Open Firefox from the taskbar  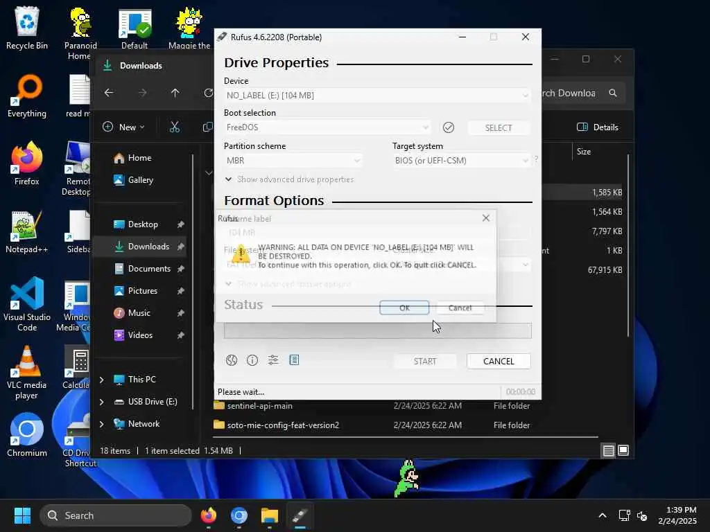(209, 515)
